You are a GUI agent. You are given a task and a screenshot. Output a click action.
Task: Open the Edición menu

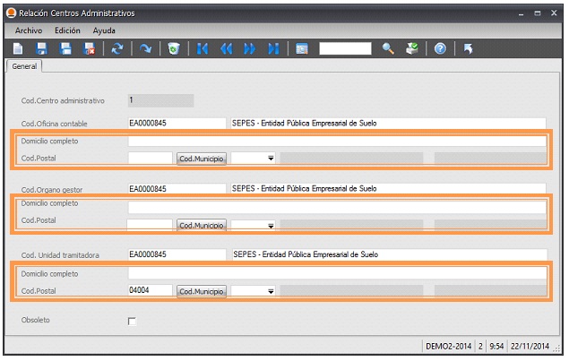[x=67, y=30]
